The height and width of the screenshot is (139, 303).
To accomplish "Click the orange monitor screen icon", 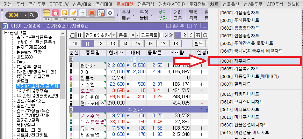I will click(x=92, y=13).
